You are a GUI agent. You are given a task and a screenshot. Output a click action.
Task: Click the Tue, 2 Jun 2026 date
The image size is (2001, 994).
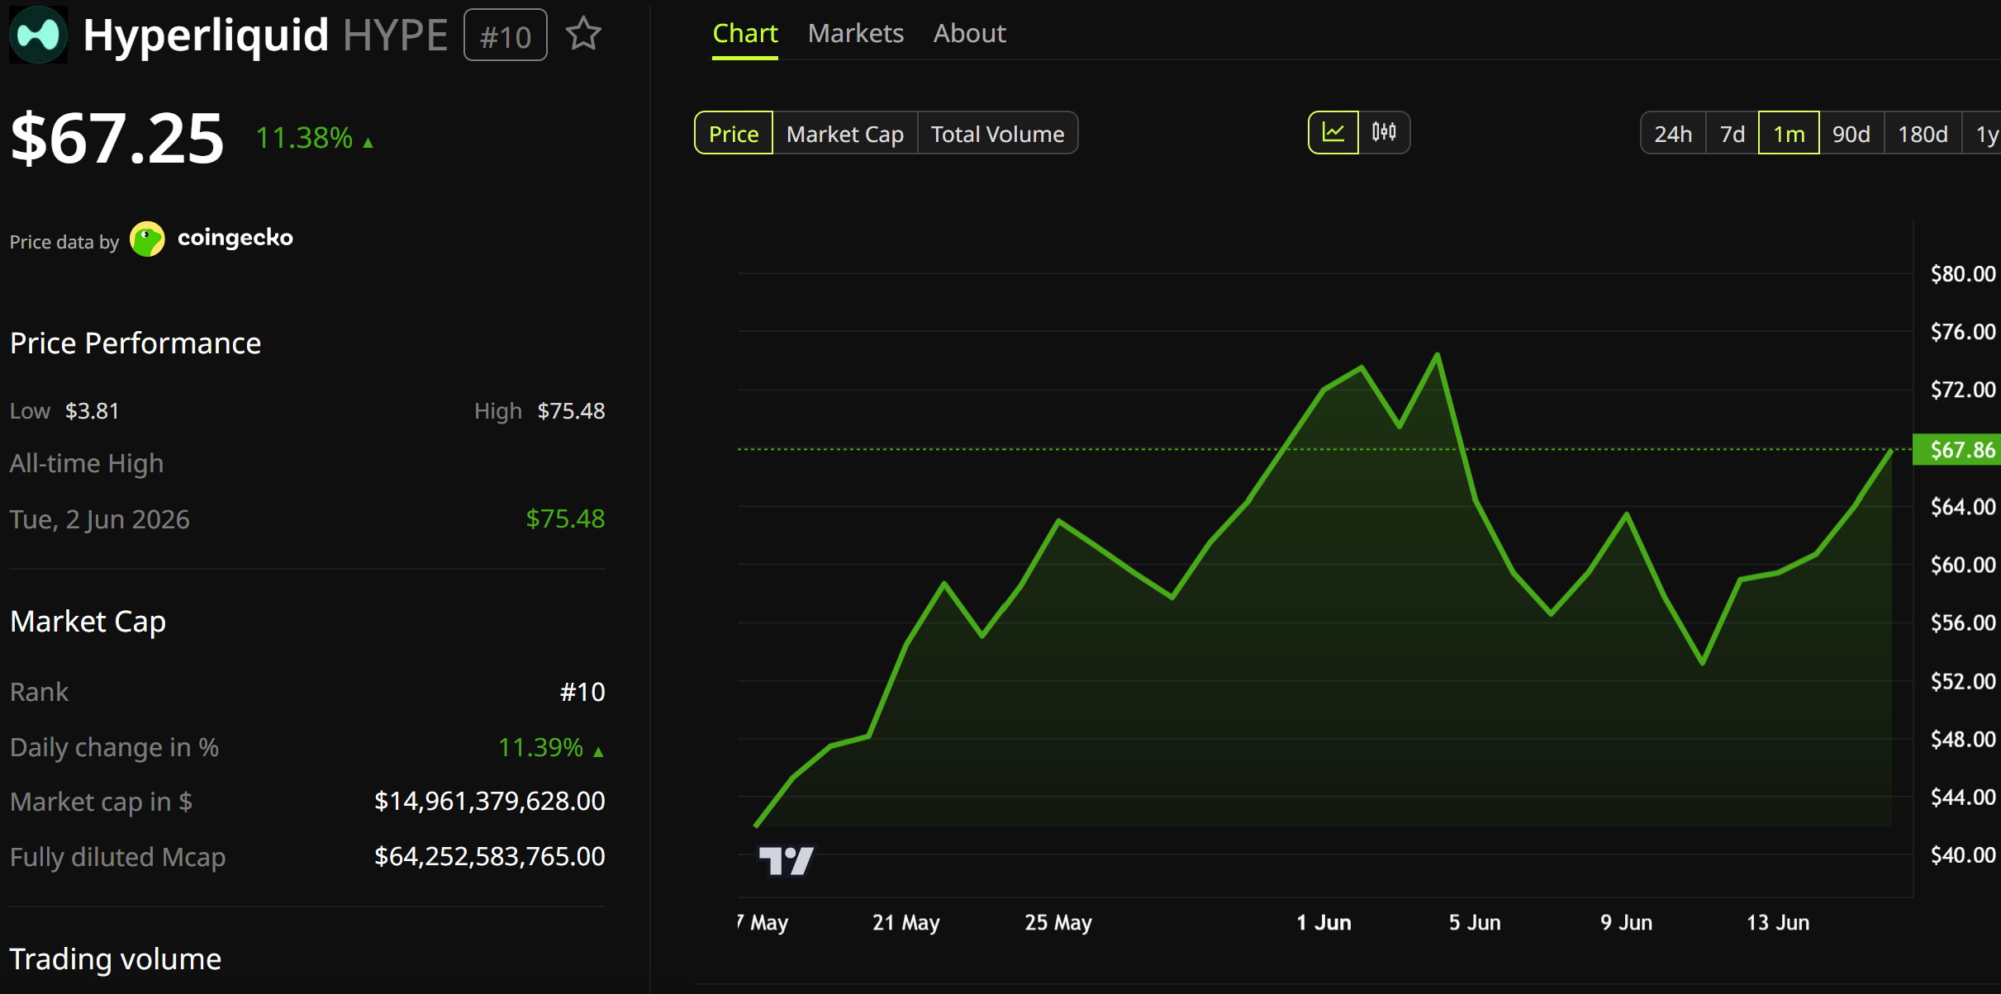point(100,519)
